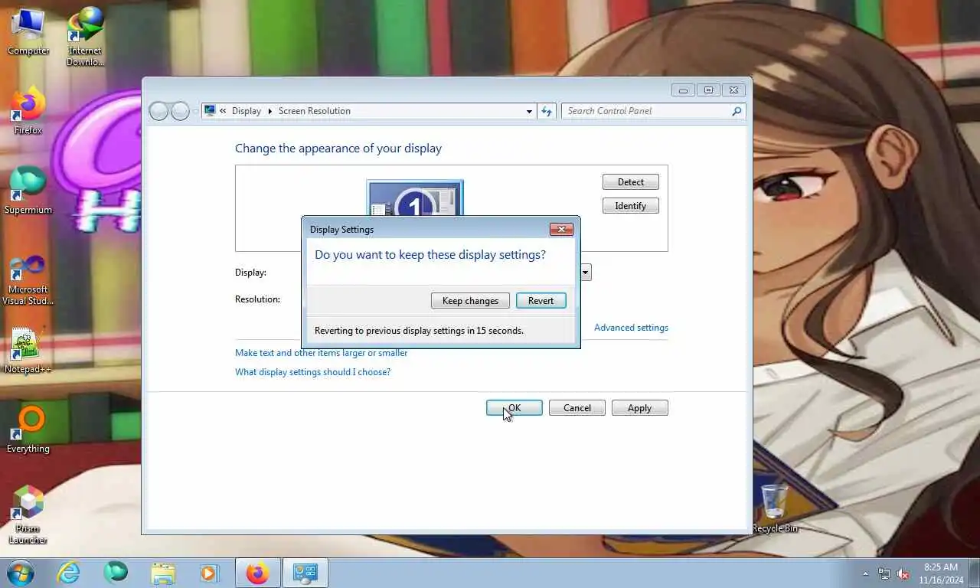This screenshot has width=980, height=588.
Task: Open the Windows Start menu orb
Action: point(21,573)
